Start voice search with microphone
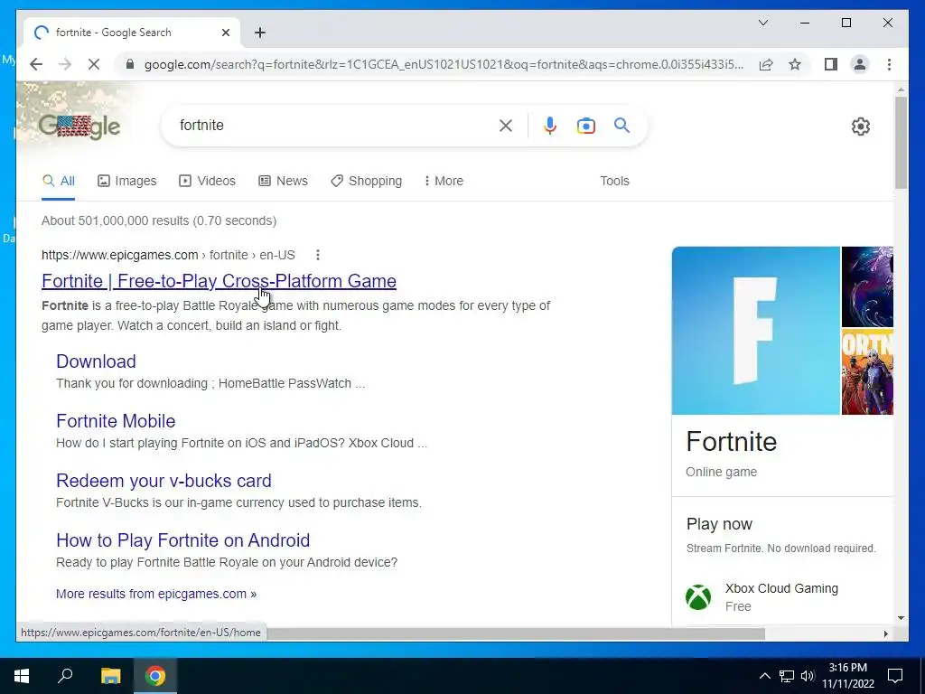The height and width of the screenshot is (694, 925). pyautogui.click(x=550, y=126)
